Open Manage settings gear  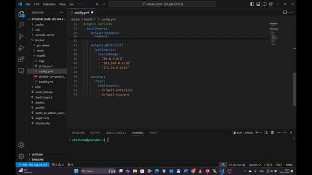[21, 156]
